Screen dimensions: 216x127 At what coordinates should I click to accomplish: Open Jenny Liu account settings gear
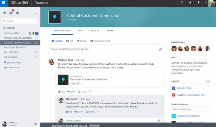pyautogui.click(x=35, y=124)
